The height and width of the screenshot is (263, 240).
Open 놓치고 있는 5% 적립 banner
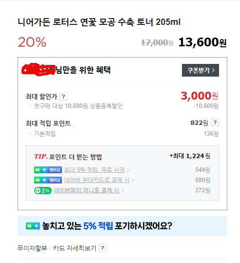(x=122, y=226)
